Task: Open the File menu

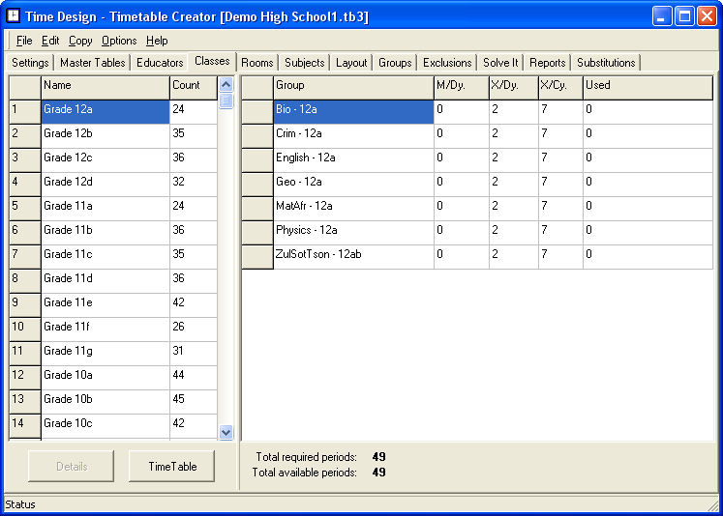Action: tap(24, 41)
